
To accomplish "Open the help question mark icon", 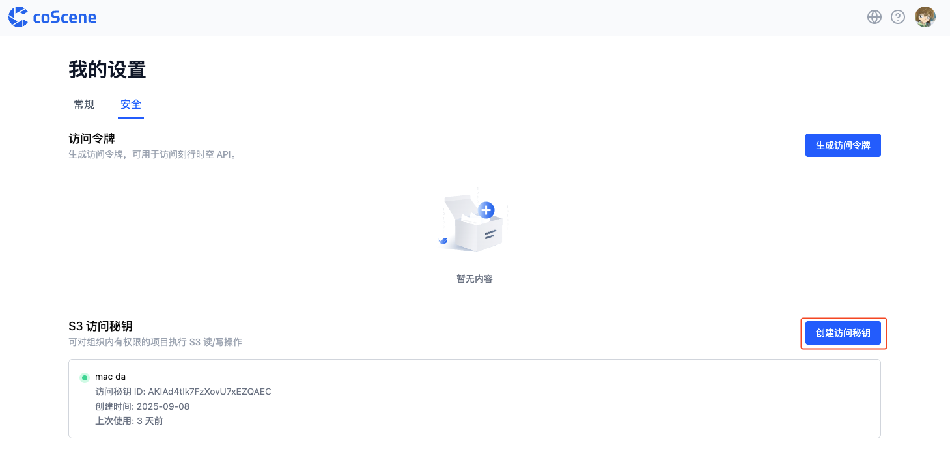I will (x=898, y=17).
